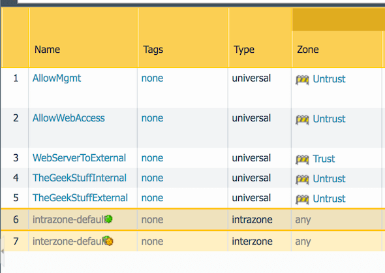Viewport: 385px width, 273px height.
Task: Open the AllowMgmt rule
Action: pos(57,78)
